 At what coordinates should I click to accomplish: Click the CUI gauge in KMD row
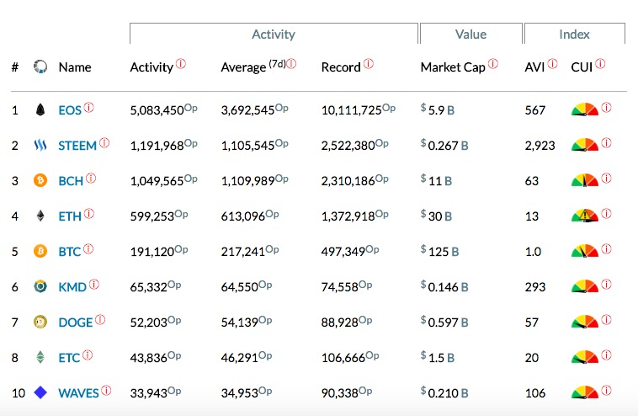pyautogui.click(x=585, y=286)
